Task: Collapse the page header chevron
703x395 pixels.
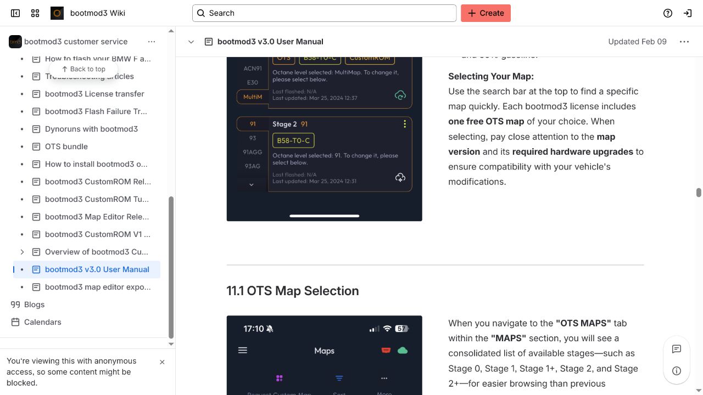Action: pos(191,42)
